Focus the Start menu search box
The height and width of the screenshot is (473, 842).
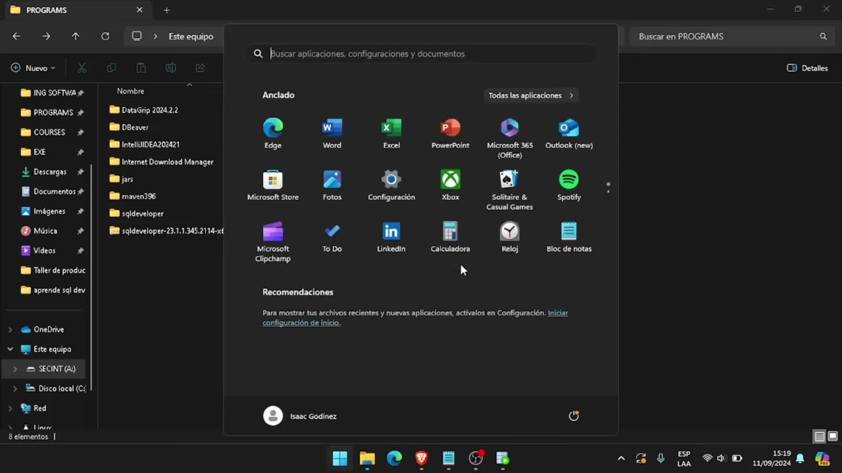click(421, 53)
